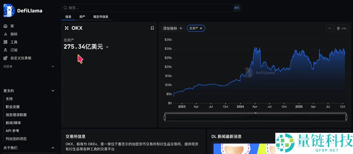Click the 2025 label on chart axis

pyautogui.click(x=299, y=107)
